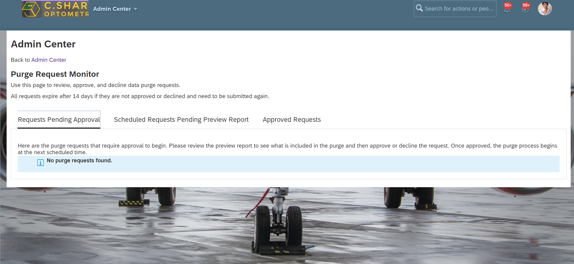The height and width of the screenshot is (264, 574).
Task: Open the Admin Center navigation dropdown
Action: coord(115,9)
